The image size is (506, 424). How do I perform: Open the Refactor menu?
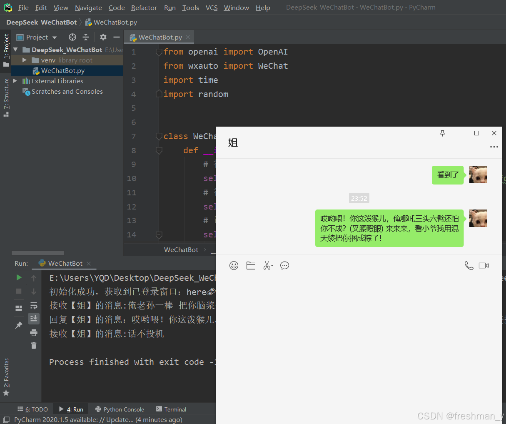pos(144,7)
